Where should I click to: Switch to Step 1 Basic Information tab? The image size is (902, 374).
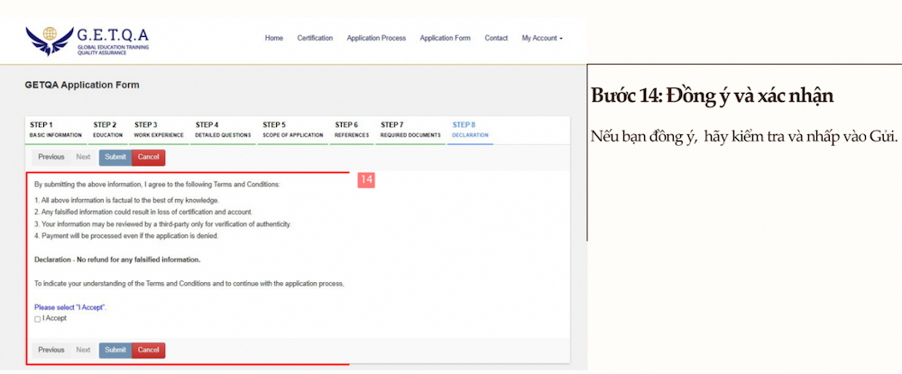[x=55, y=130]
